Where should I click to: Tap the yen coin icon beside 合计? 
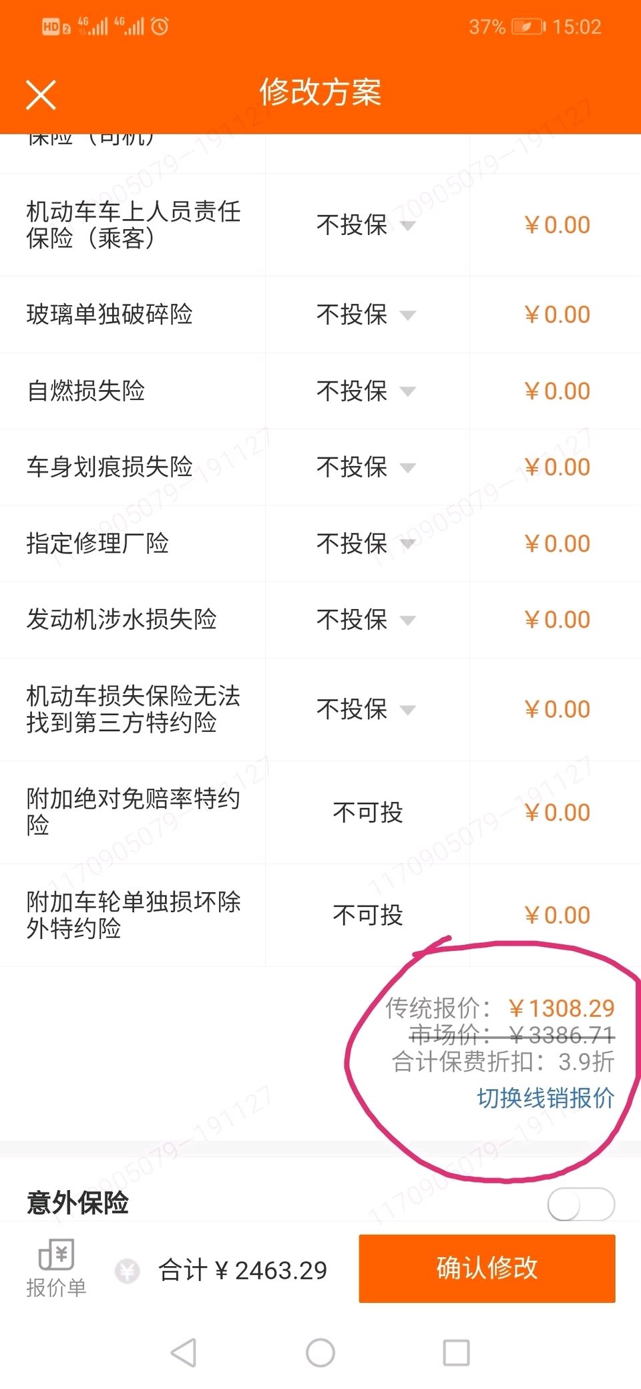(x=127, y=1271)
